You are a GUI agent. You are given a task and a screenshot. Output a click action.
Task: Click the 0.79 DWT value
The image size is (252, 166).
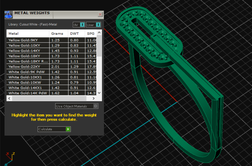click(x=74, y=82)
